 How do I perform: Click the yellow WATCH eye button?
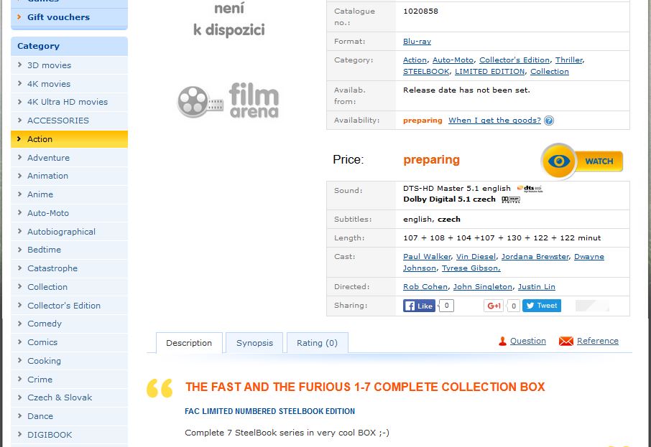[582, 161]
